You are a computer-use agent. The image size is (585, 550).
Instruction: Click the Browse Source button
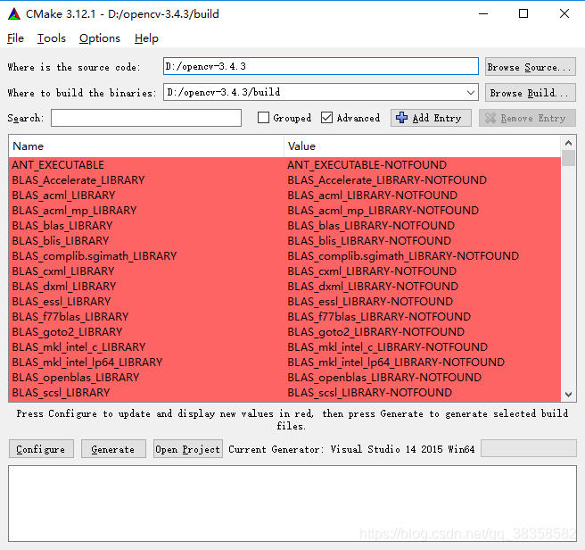(530, 67)
